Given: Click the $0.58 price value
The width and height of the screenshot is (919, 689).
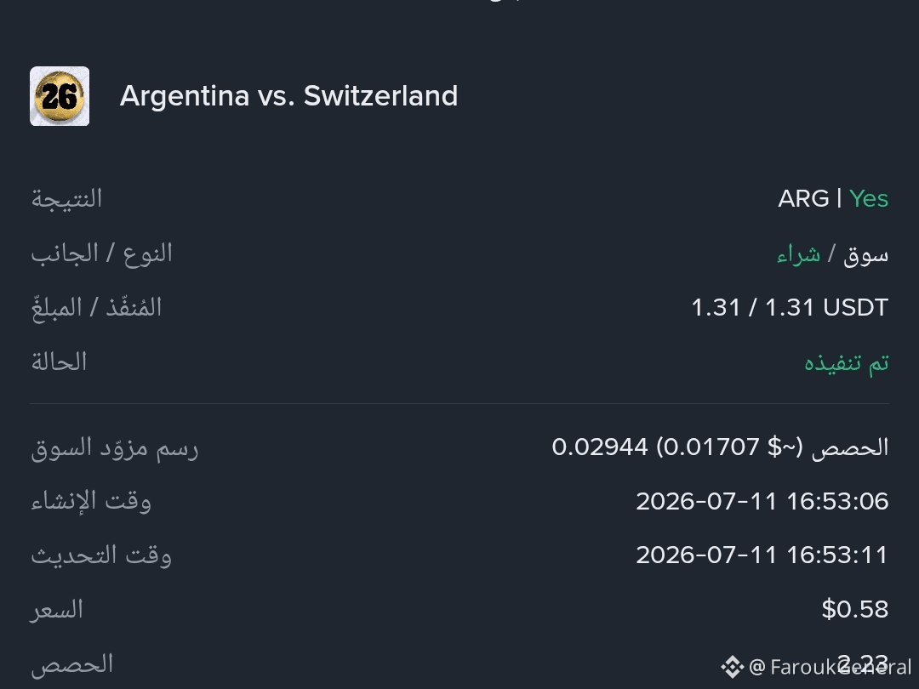Looking at the screenshot, I should point(855,609).
